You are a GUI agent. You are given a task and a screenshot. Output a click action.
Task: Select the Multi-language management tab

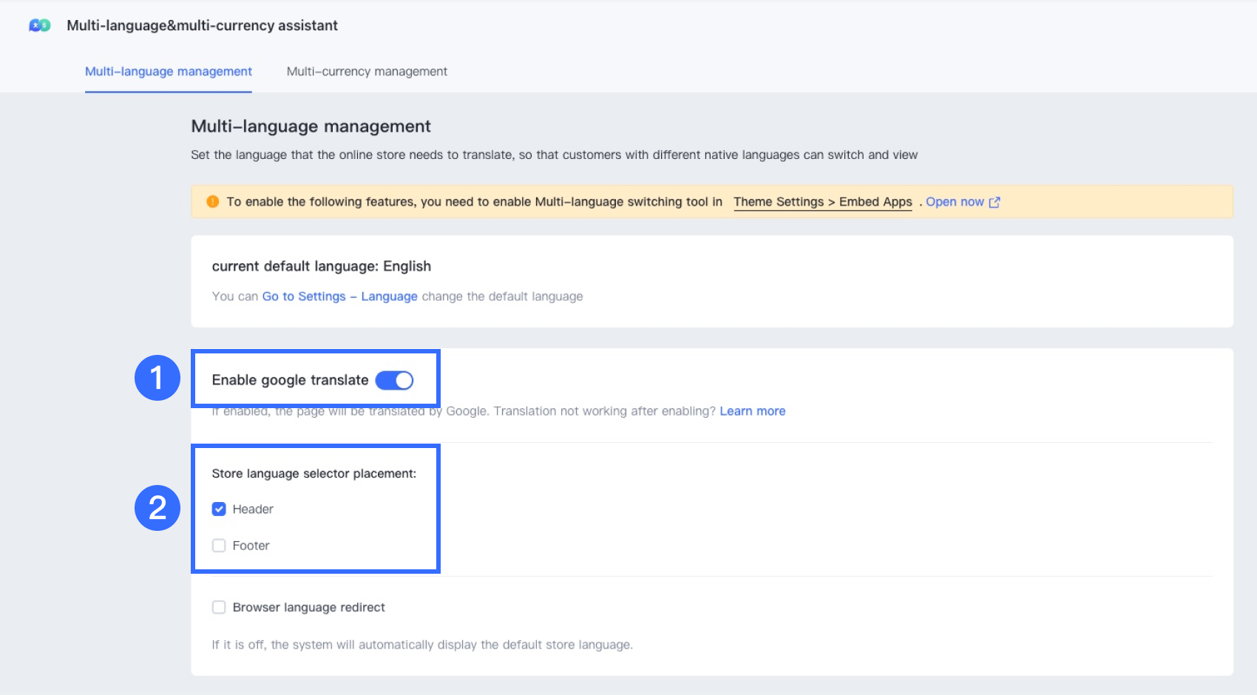169,72
